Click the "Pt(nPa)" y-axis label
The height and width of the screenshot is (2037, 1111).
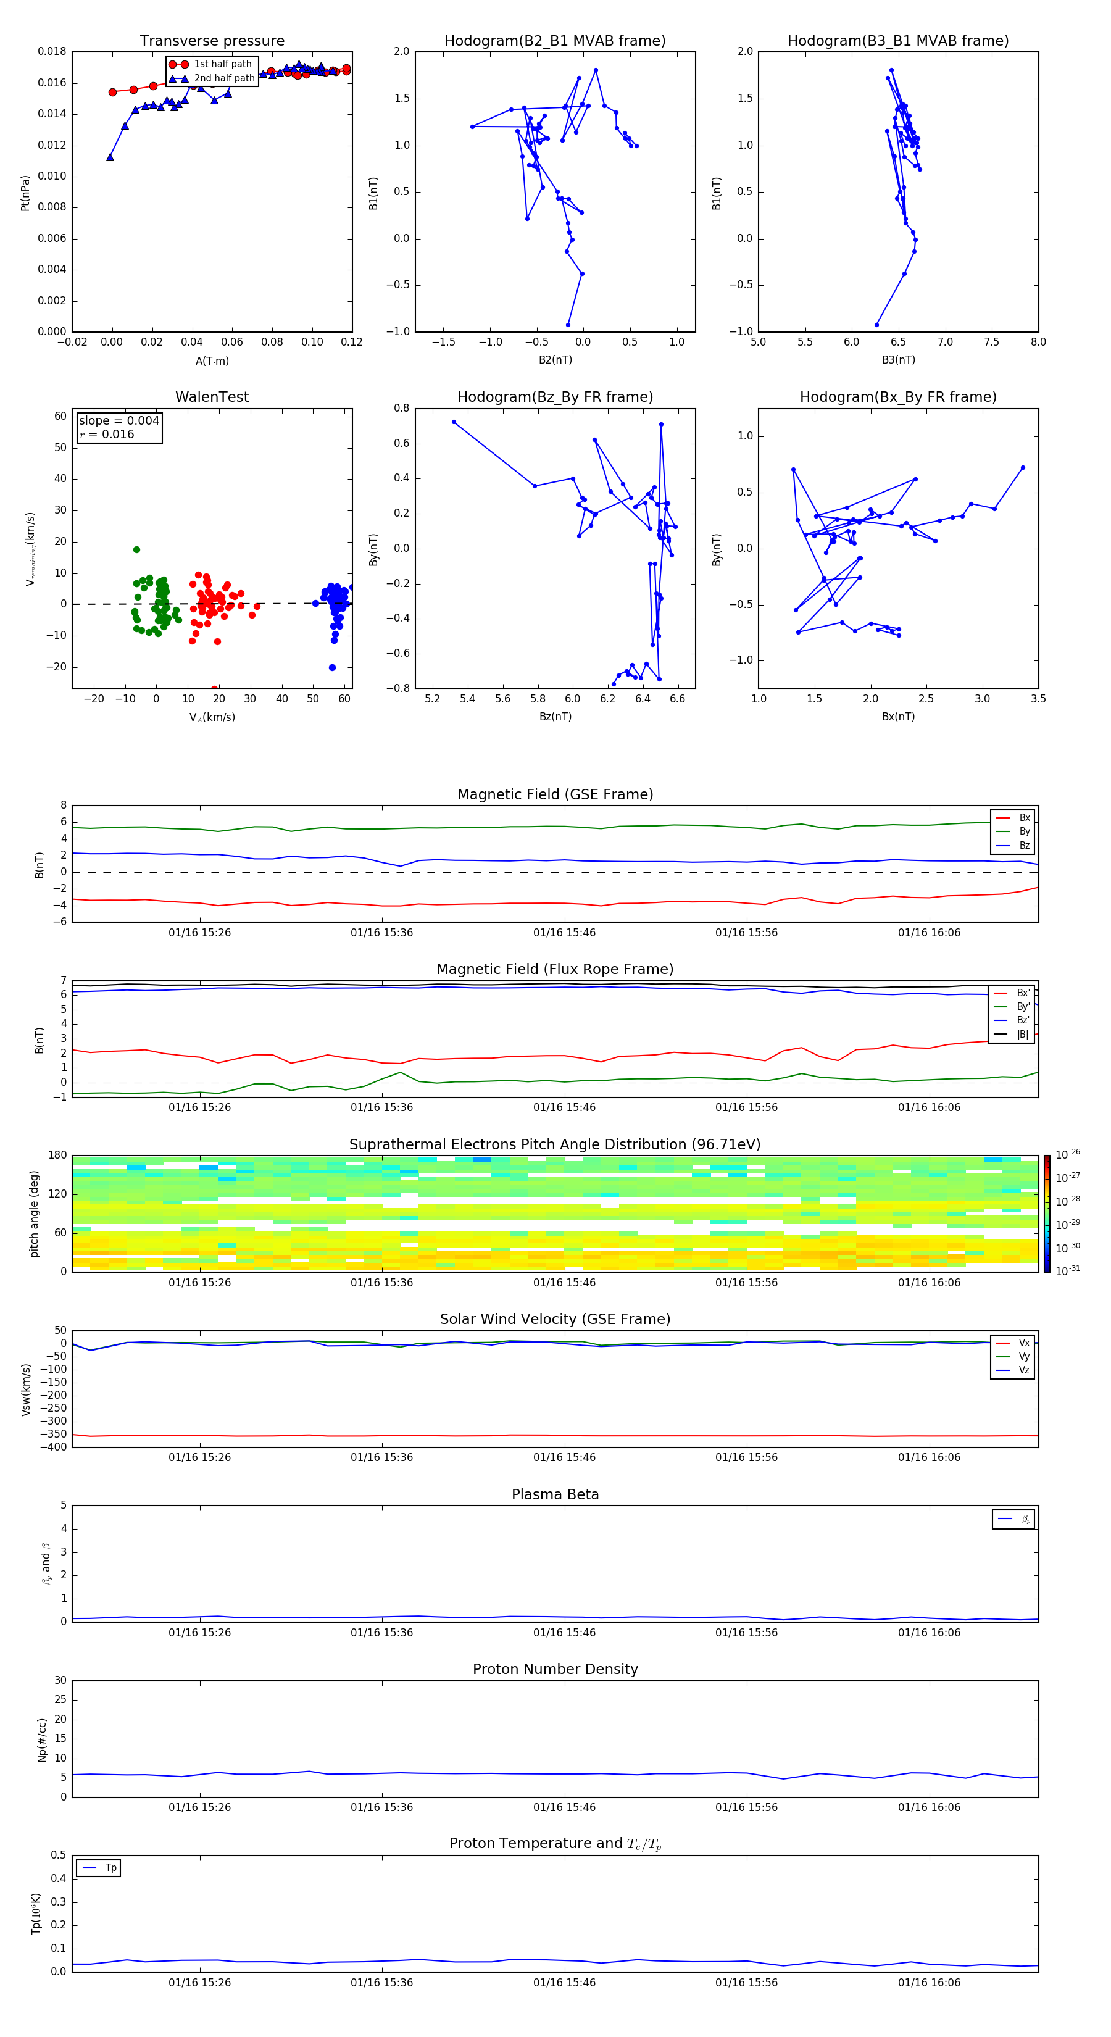[x=25, y=192]
